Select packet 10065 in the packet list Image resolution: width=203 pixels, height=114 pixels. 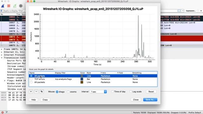[13, 17]
